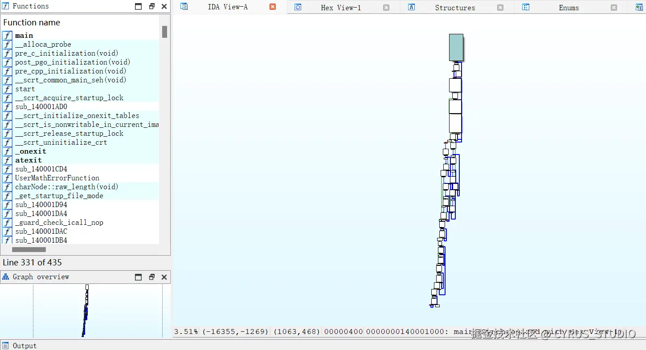Click the 3.51% zoom value in status bar

[x=186, y=332]
